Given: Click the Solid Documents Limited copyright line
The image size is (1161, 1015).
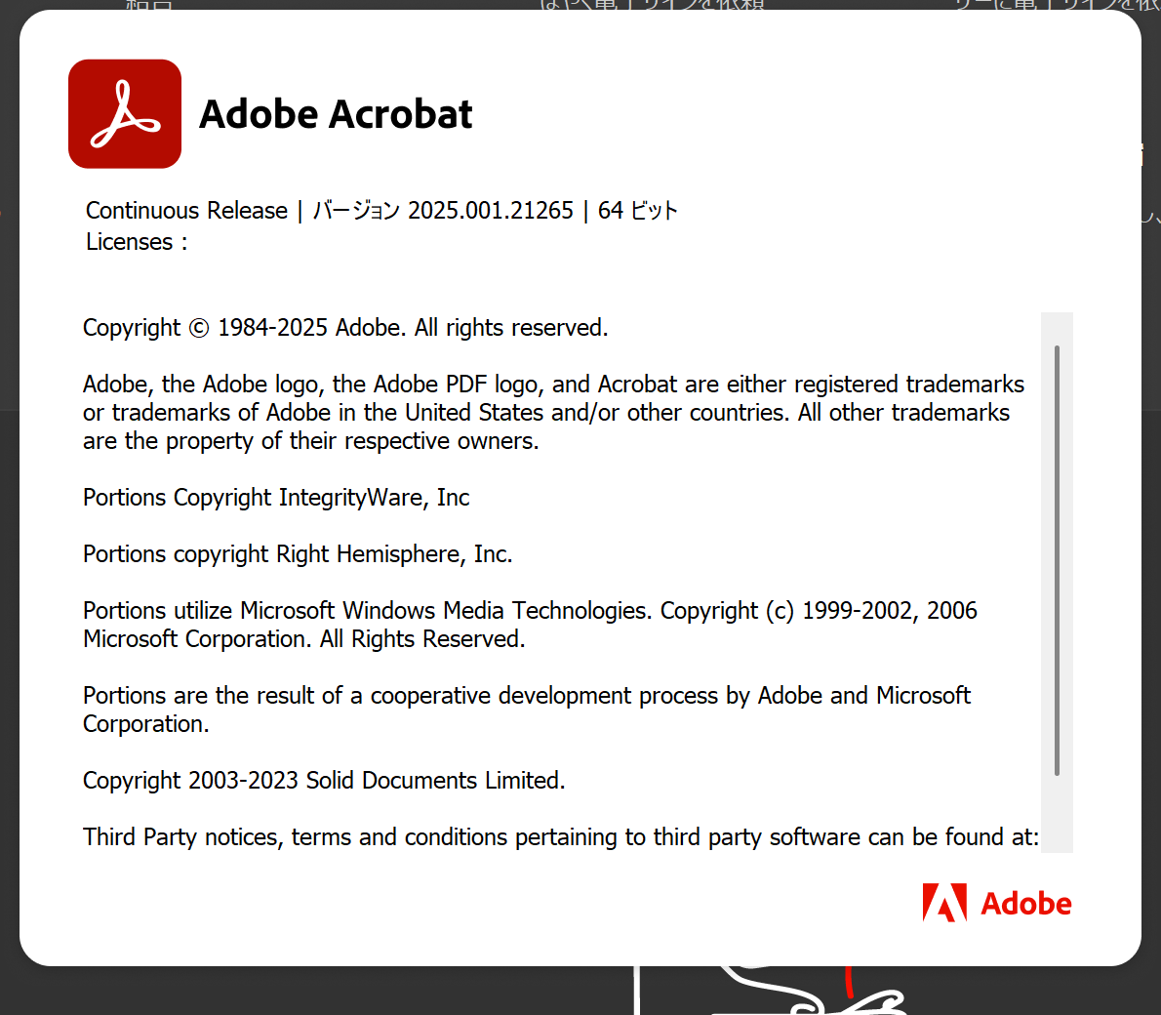Looking at the screenshot, I should (x=324, y=781).
